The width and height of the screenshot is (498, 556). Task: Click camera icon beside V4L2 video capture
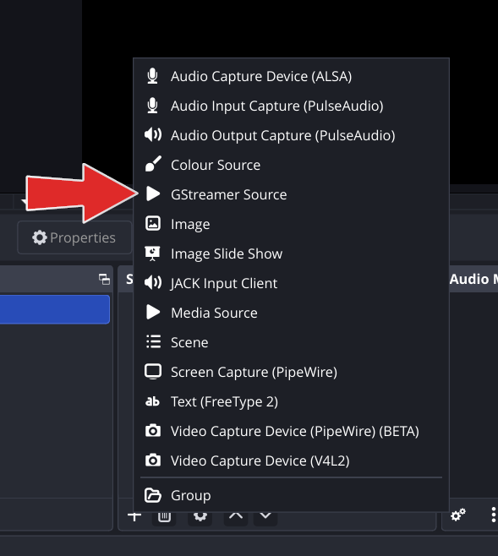pos(153,461)
